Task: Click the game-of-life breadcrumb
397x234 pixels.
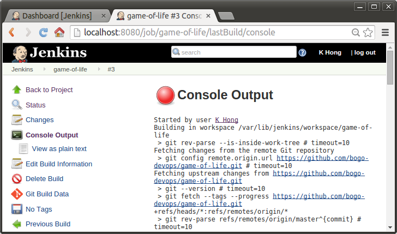Action: 70,69
